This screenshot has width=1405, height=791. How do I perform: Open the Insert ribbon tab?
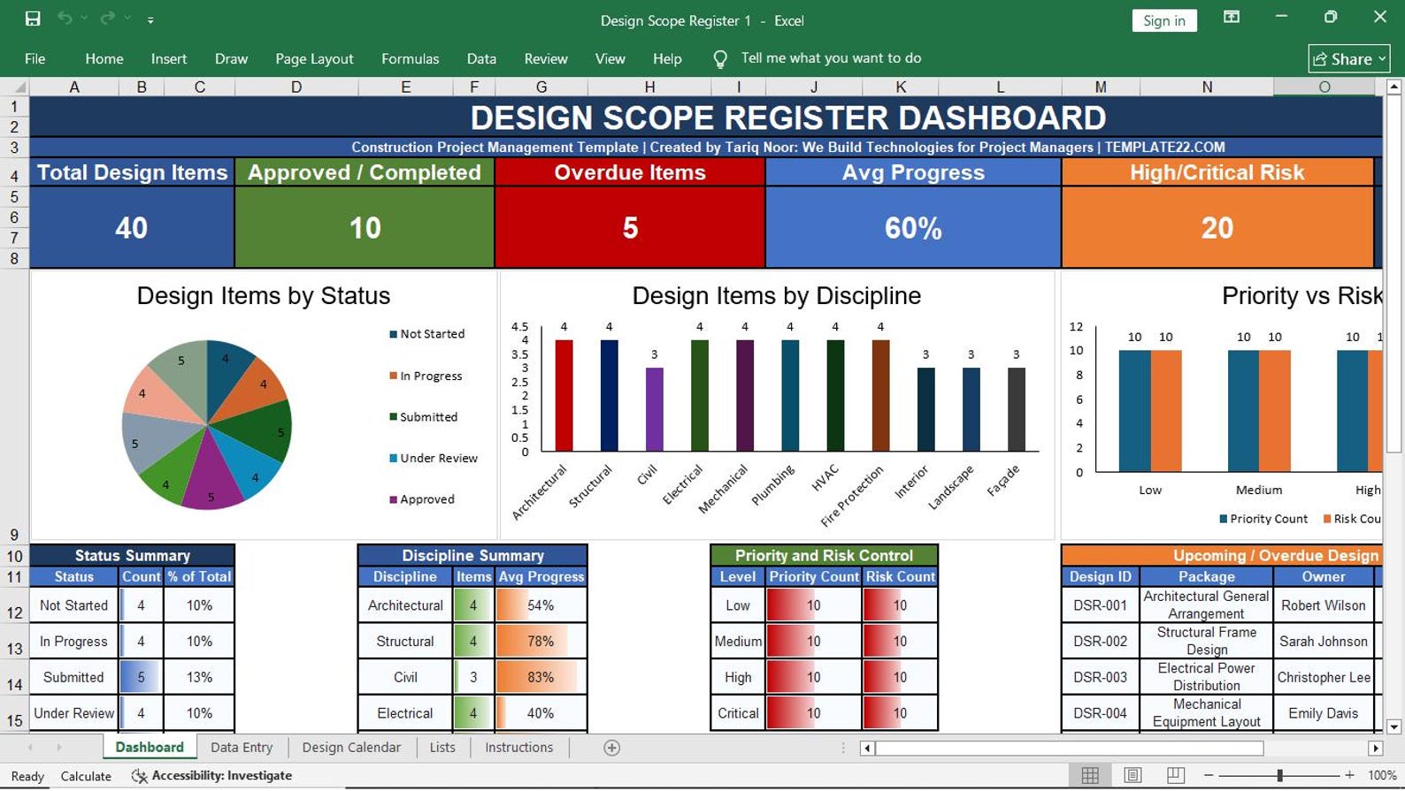tap(169, 59)
